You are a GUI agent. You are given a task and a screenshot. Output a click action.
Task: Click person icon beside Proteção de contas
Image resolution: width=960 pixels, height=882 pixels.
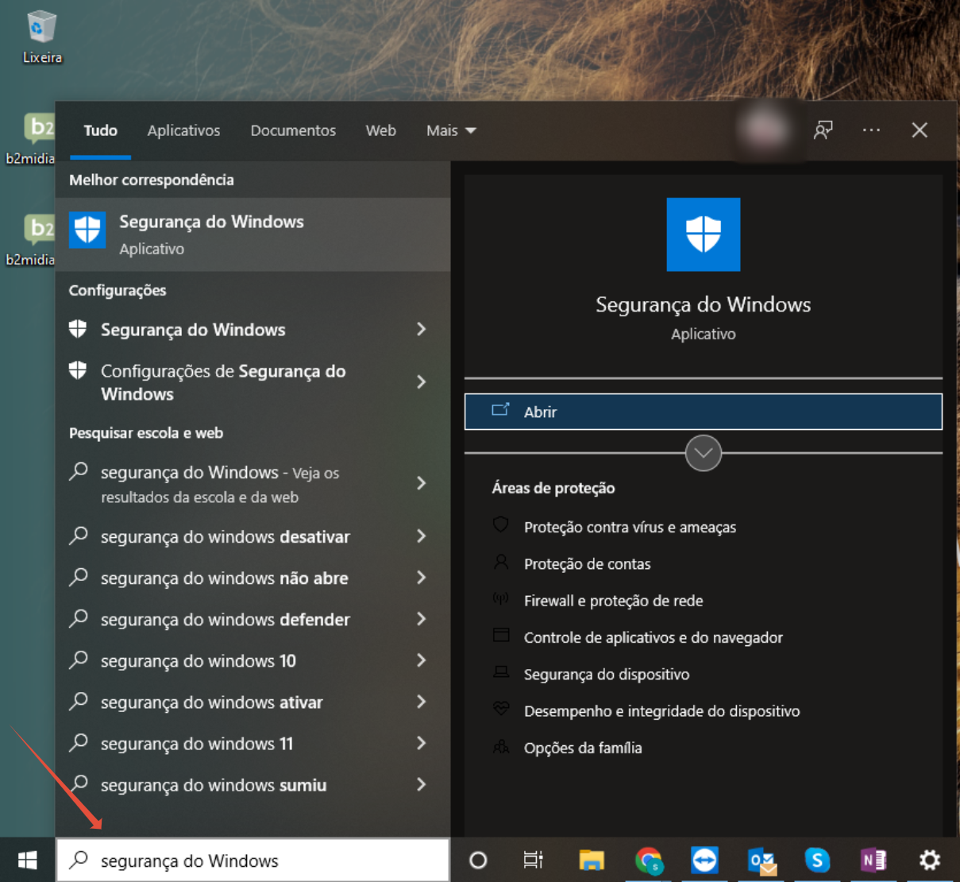(x=501, y=563)
